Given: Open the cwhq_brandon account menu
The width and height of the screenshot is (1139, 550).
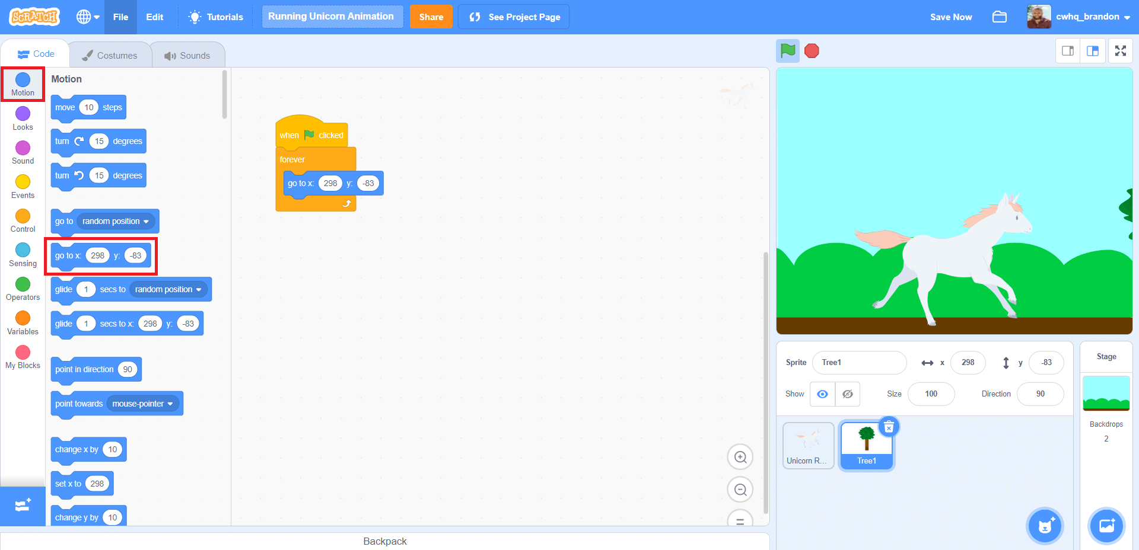Looking at the screenshot, I should [1079, 17].
